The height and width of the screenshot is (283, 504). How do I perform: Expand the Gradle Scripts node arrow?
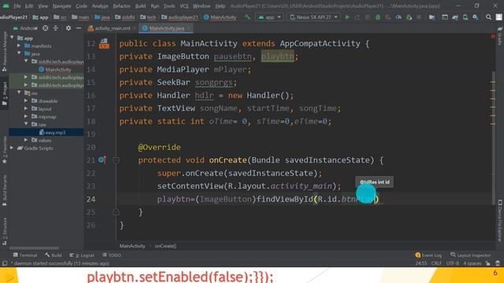[12, 148]
